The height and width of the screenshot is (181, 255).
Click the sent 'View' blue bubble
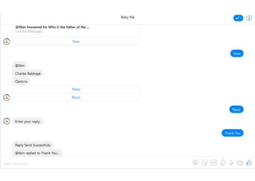[237, 53]
